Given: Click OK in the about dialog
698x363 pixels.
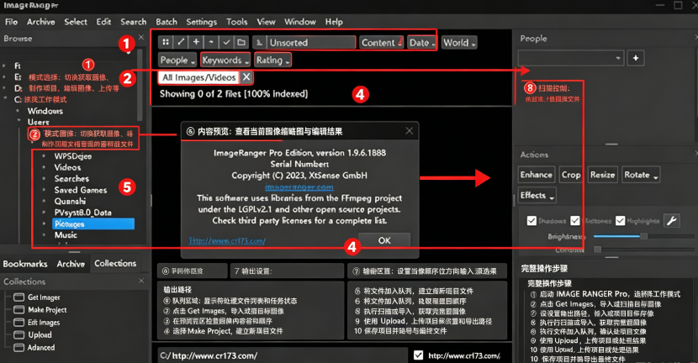Looking at the screenshot, I should 384,240.
